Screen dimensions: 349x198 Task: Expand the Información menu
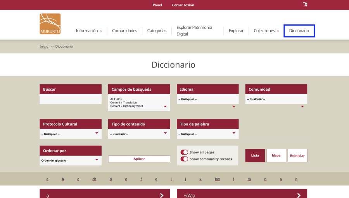click(x=89, y=31)
